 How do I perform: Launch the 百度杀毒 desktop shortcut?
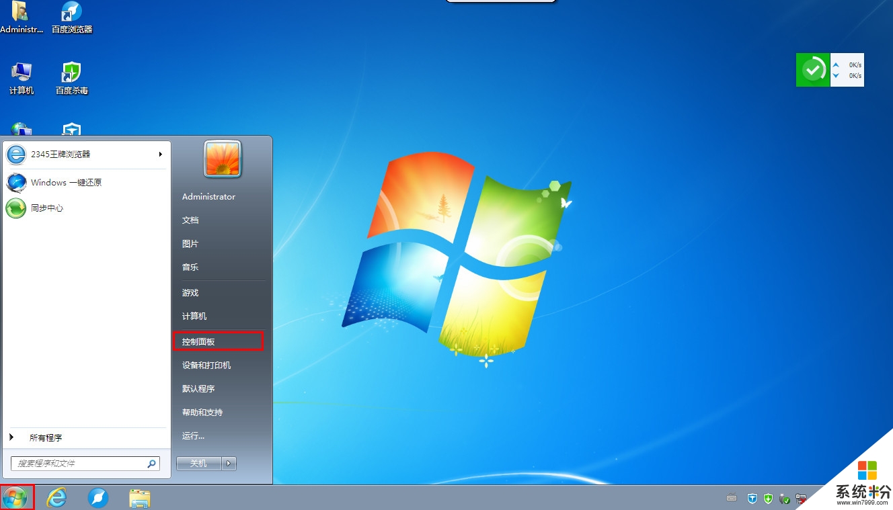(x=72, y=78)
